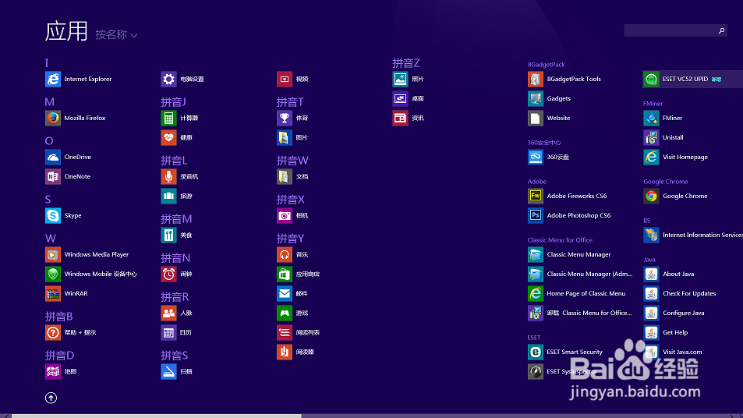The width and height of the screenshot is (743, 418).
Task: Open the 视频 video app
Action: click(293, 79)
